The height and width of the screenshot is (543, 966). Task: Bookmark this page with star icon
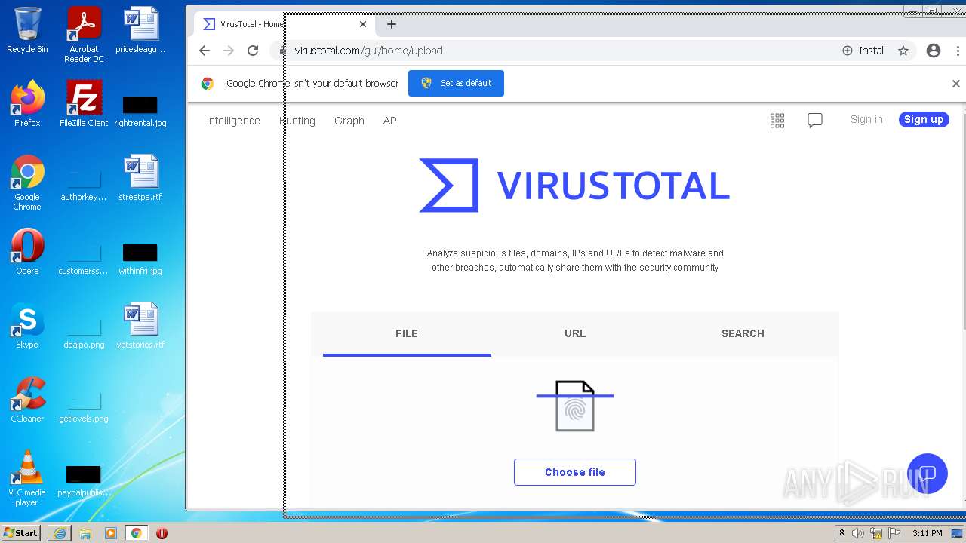pos(903,51)
